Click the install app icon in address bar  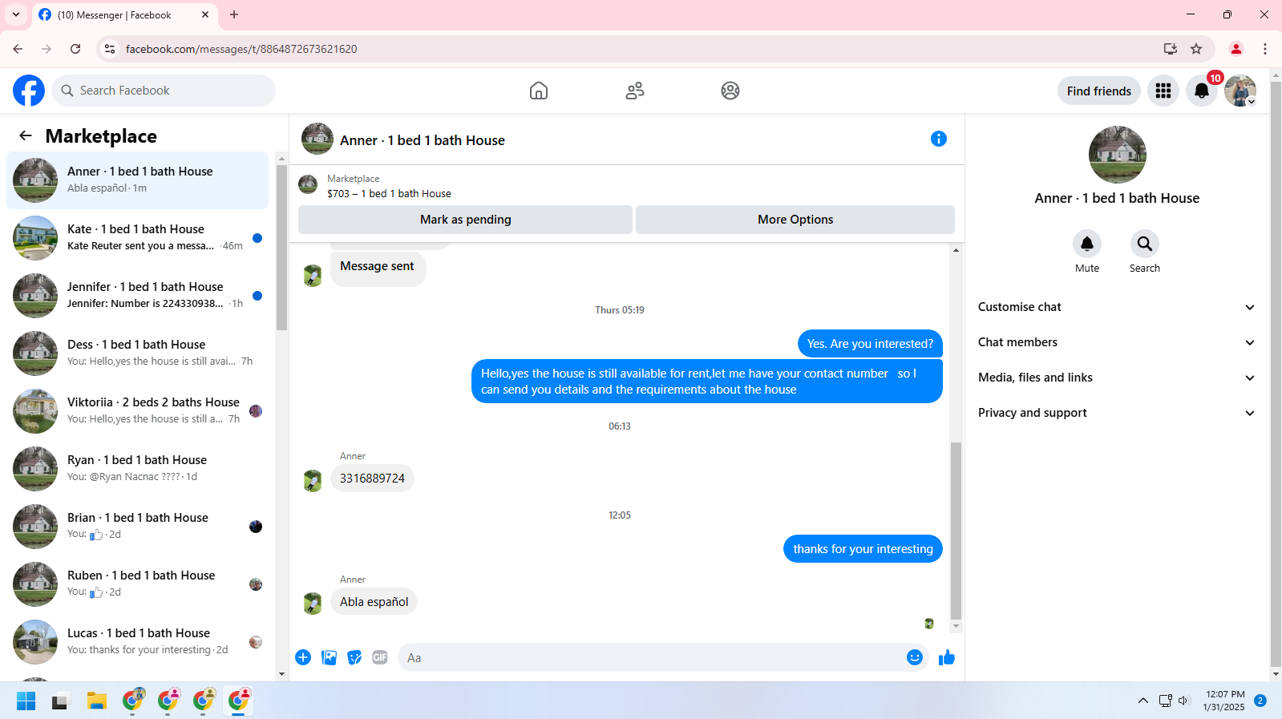coord(1171,49)
